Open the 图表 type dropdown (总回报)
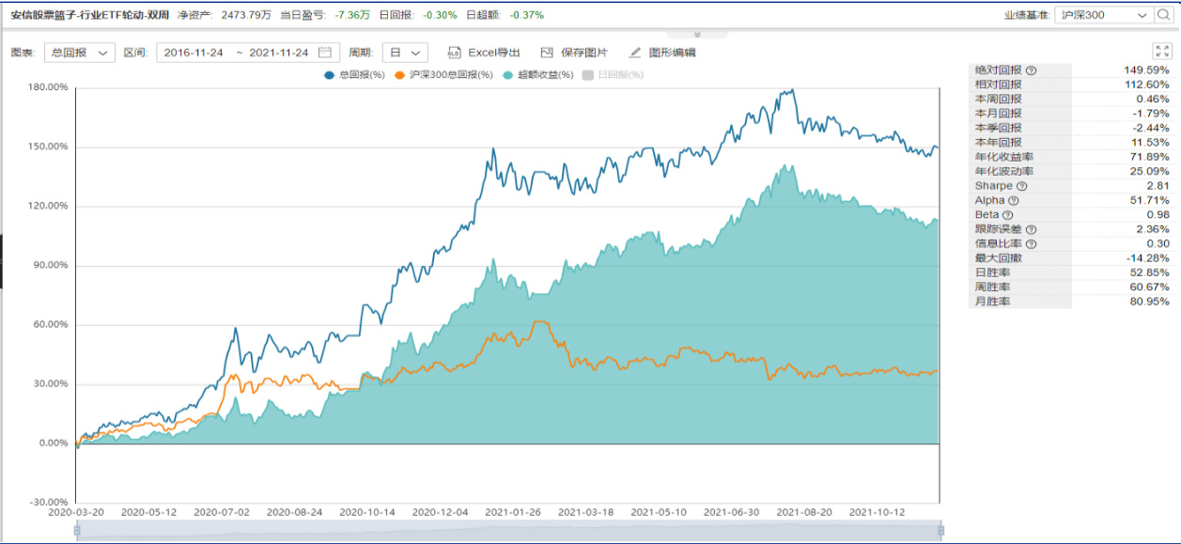Screen dimensions: 1181x544 pyautogui.click(x=79, y=53)
